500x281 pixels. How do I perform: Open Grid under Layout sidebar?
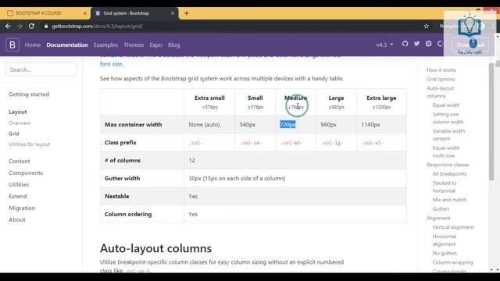[14, 133]
